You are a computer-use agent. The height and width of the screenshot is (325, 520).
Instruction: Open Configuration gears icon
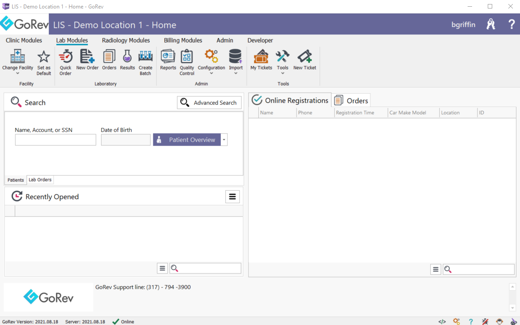coord(211,57)
